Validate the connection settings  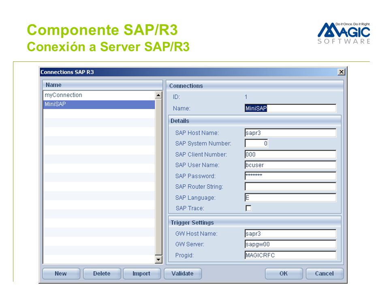[183, 274]
